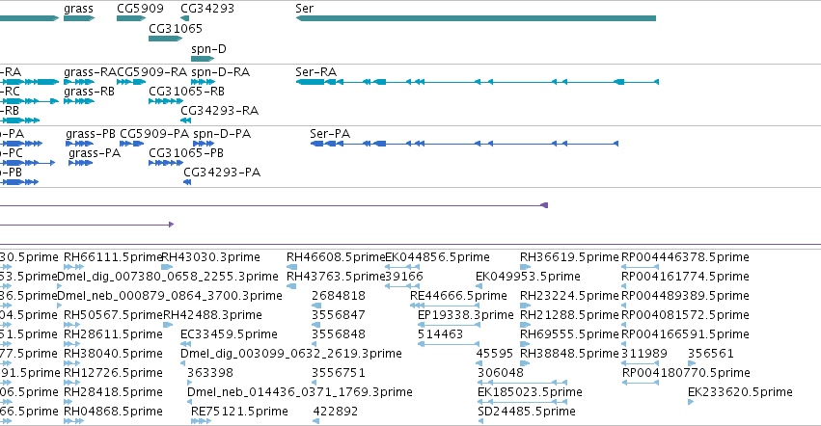
Task: Select the EK049953.5prime EST
Action: [479, 286]
